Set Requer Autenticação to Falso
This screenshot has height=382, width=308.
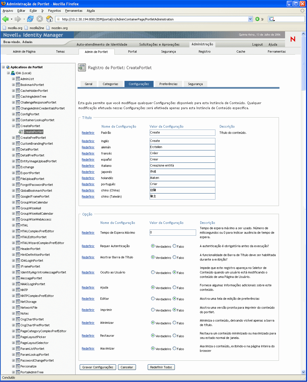click(174, 246)
